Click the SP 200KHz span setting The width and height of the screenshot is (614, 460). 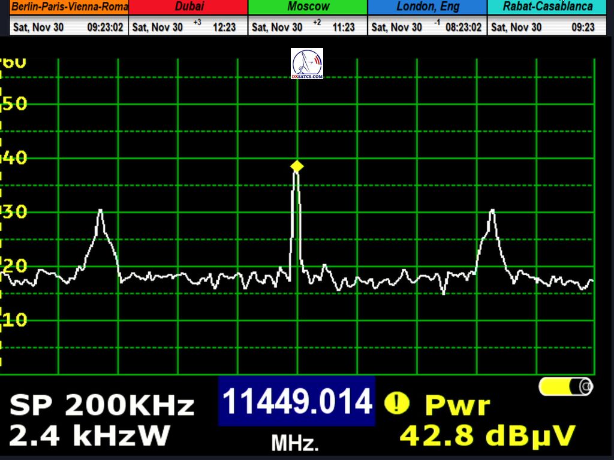(102, 405)
